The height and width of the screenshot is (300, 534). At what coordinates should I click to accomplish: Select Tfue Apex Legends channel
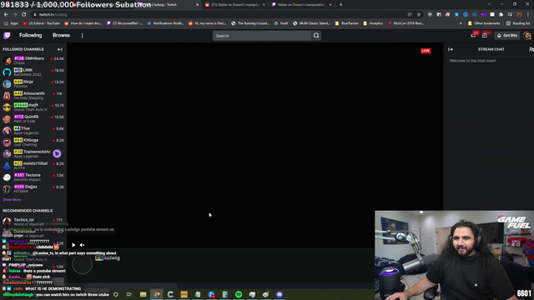click(x=33, y=131)
